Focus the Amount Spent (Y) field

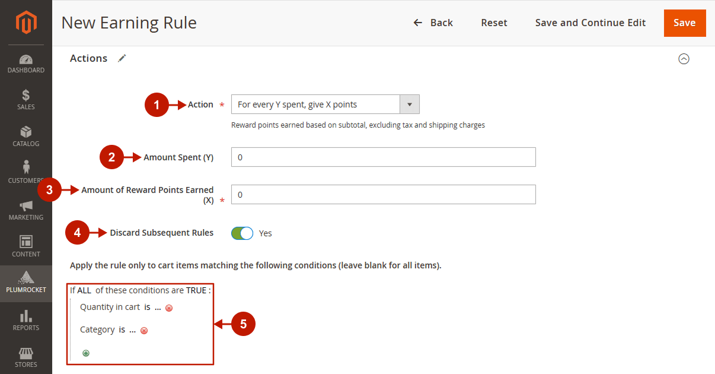click(x=384, y=157)
